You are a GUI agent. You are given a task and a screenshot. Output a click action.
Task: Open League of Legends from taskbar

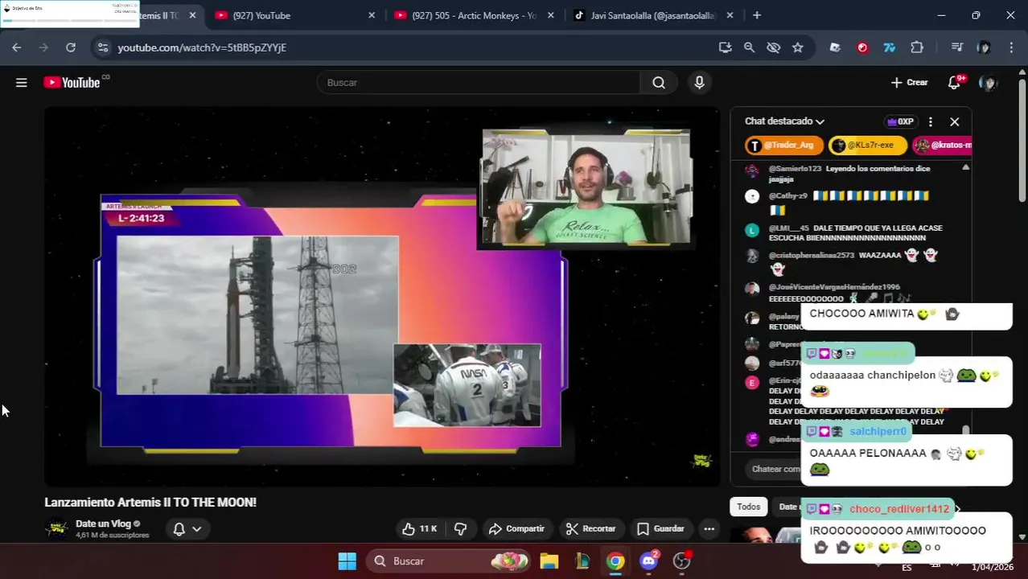click(582, 561)
